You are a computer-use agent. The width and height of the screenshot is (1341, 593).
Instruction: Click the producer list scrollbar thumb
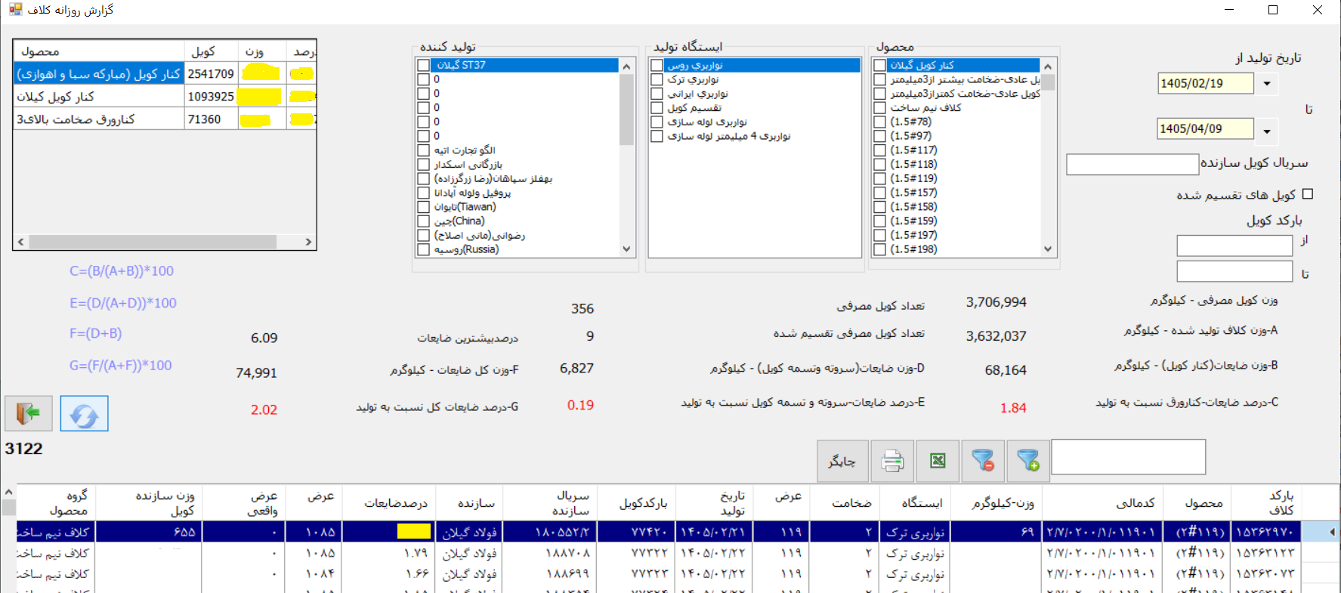pos(626,109)
